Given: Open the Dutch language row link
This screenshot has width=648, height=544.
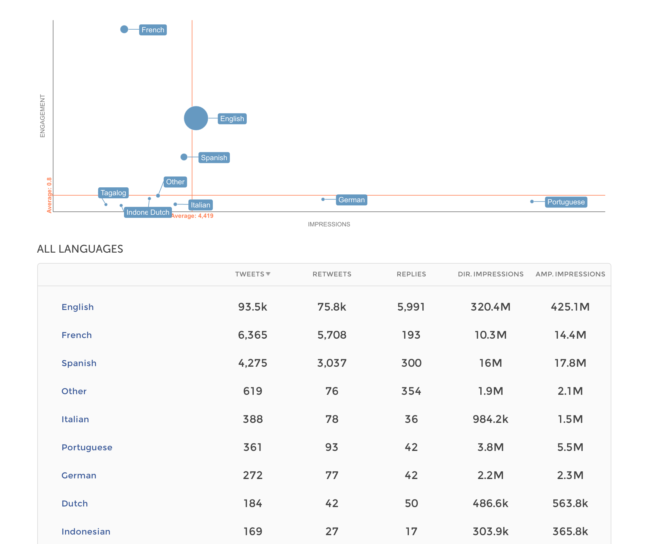Looking at the screenshot, I should coord(75,503).
